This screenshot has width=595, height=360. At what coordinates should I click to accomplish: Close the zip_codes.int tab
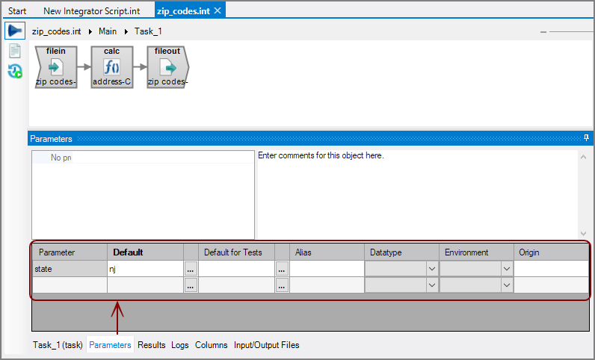pyautogui.click(x=218, y=10)
